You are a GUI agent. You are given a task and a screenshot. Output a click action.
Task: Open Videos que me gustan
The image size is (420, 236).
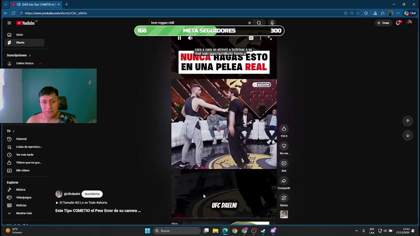(x=25, y=163)
